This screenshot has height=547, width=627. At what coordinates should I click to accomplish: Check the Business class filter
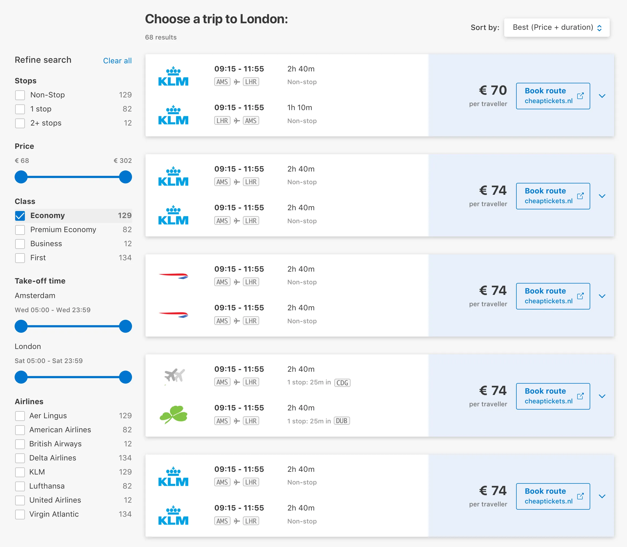(x=20, y=244)
